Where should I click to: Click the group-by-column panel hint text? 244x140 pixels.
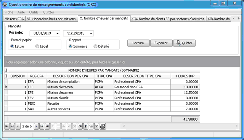click(x=66, y=62)
